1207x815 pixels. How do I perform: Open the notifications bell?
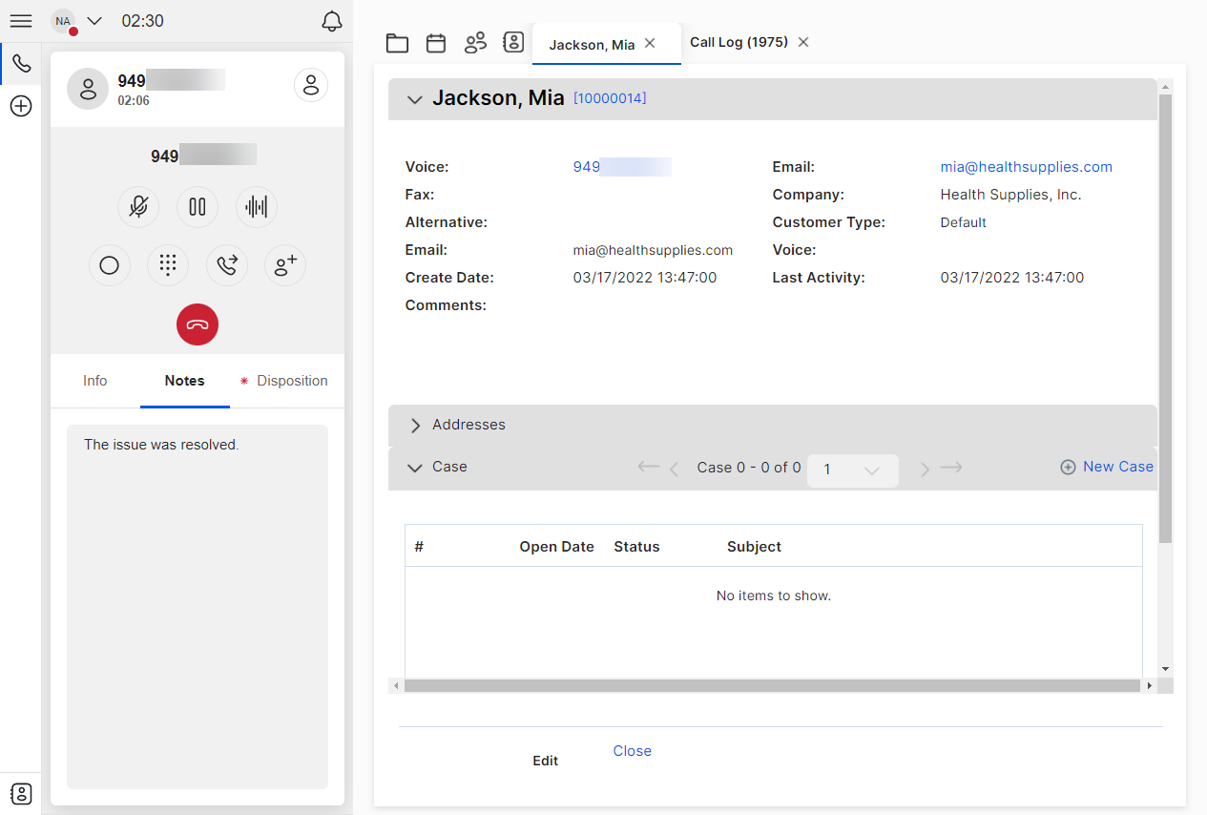[x=331, y=21]
